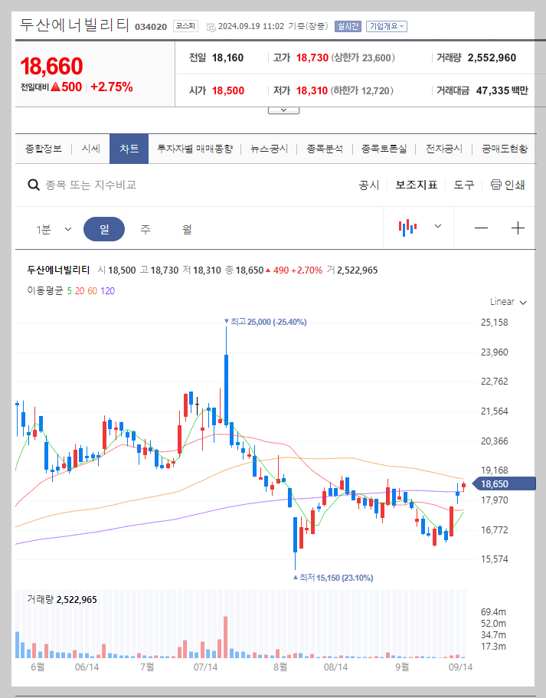Click the magnifier search icon in the comparison bar
546x698 pixels.
tap(34, 185)
